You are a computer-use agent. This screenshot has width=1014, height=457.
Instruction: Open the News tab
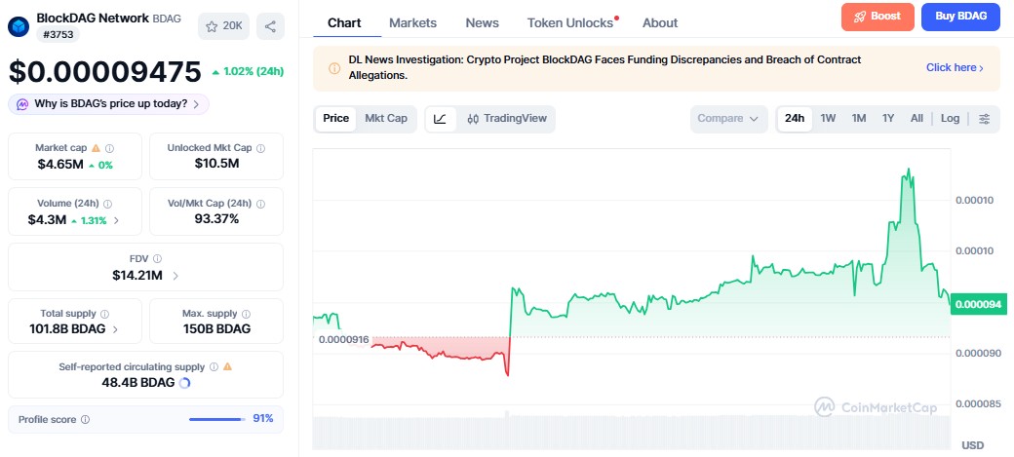(x=483, y=23)
